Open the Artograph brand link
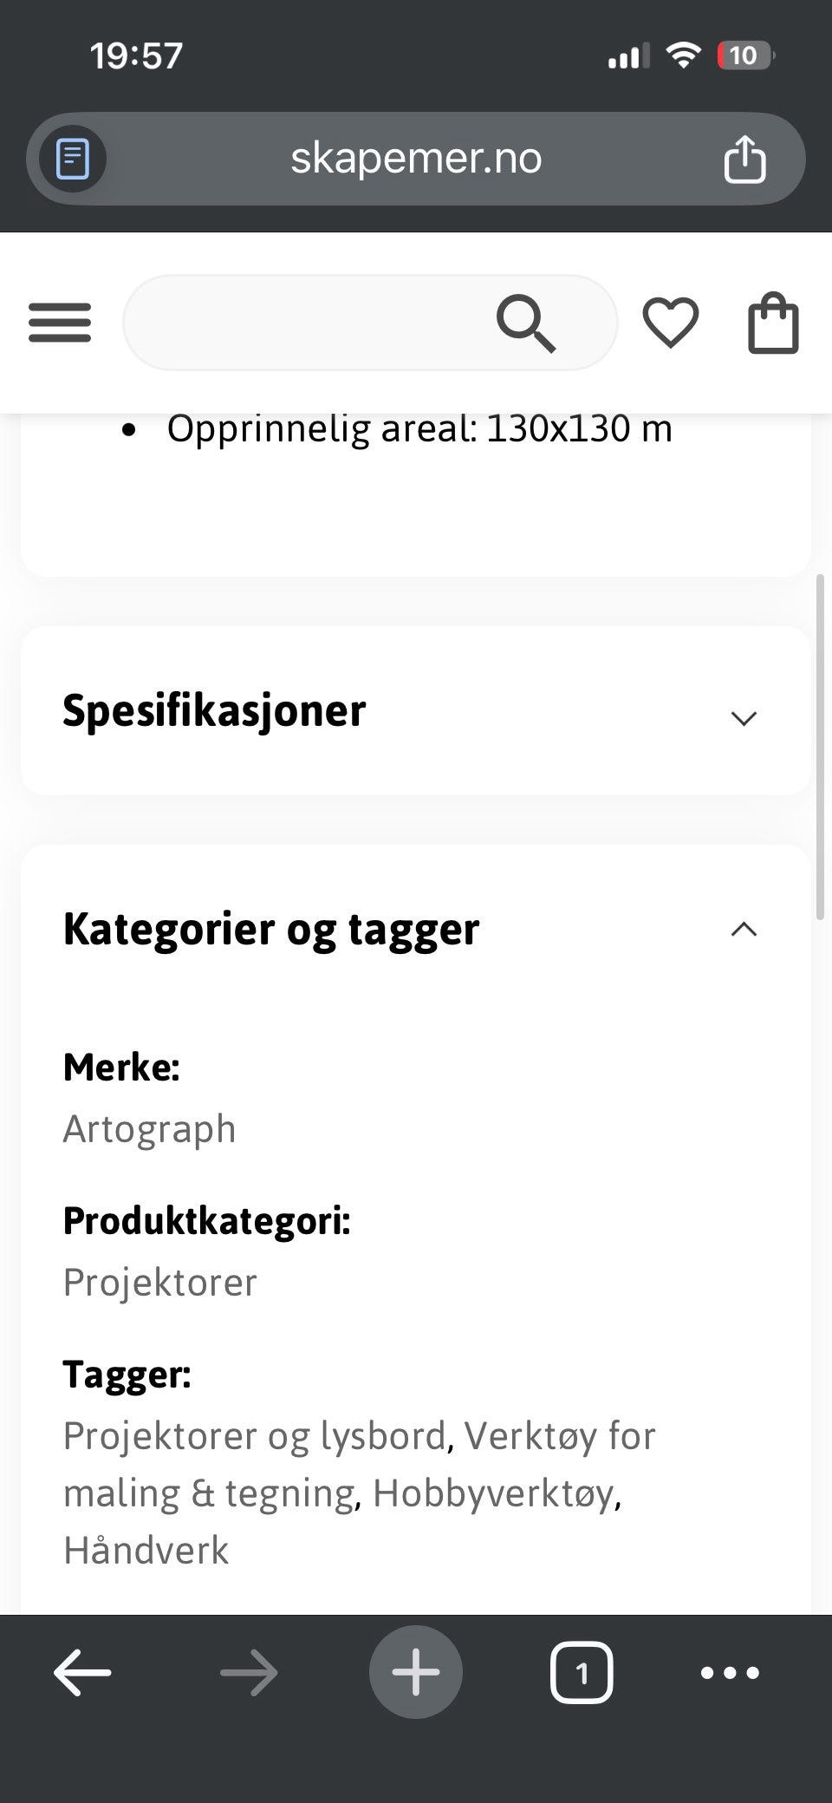Screen dimensions: 832x1803 coord(149,1129)
